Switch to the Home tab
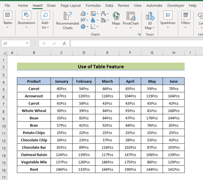 pos(23,6)
